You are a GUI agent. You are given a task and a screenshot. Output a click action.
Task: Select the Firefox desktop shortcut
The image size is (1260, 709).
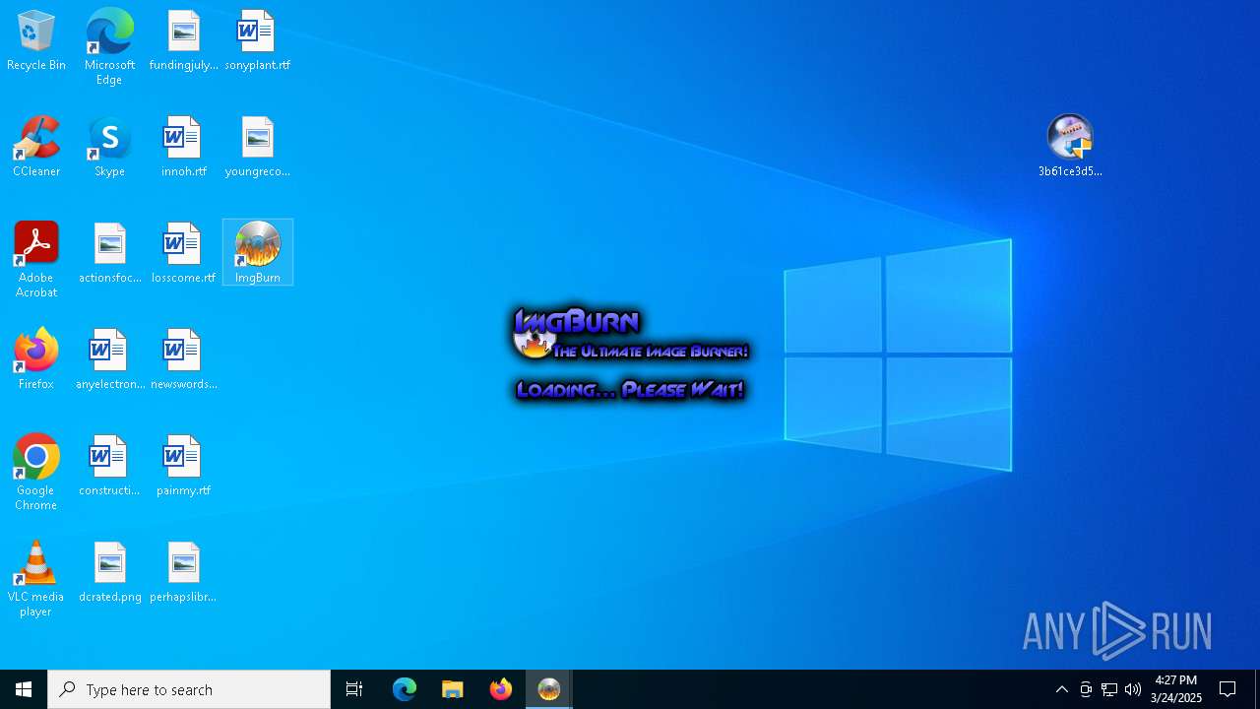coord(36,360)
